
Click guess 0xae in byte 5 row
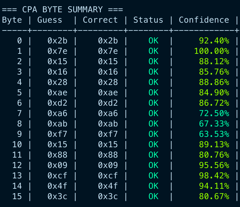click(57, 92)
